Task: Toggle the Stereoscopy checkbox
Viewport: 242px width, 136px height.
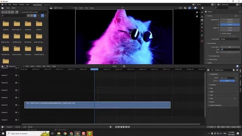Action: click(208, 59)
